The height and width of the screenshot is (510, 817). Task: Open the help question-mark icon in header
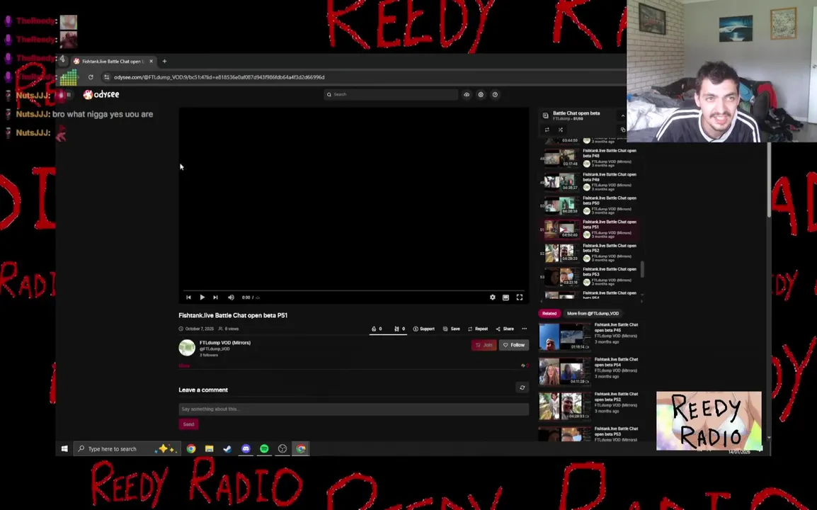(495, 94)
